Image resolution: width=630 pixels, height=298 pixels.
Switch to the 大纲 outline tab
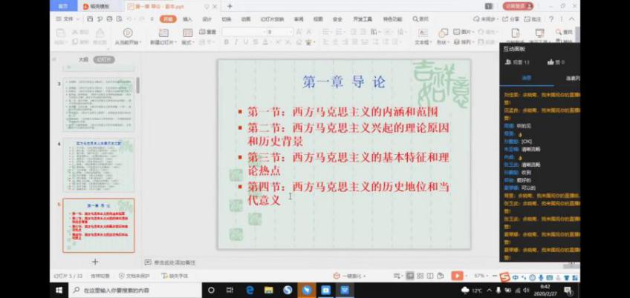83,59
